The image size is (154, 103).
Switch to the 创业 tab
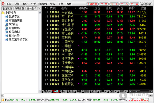(x=71, y=91)
